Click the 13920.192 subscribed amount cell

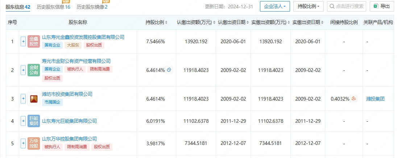click(x=195, y=42)
